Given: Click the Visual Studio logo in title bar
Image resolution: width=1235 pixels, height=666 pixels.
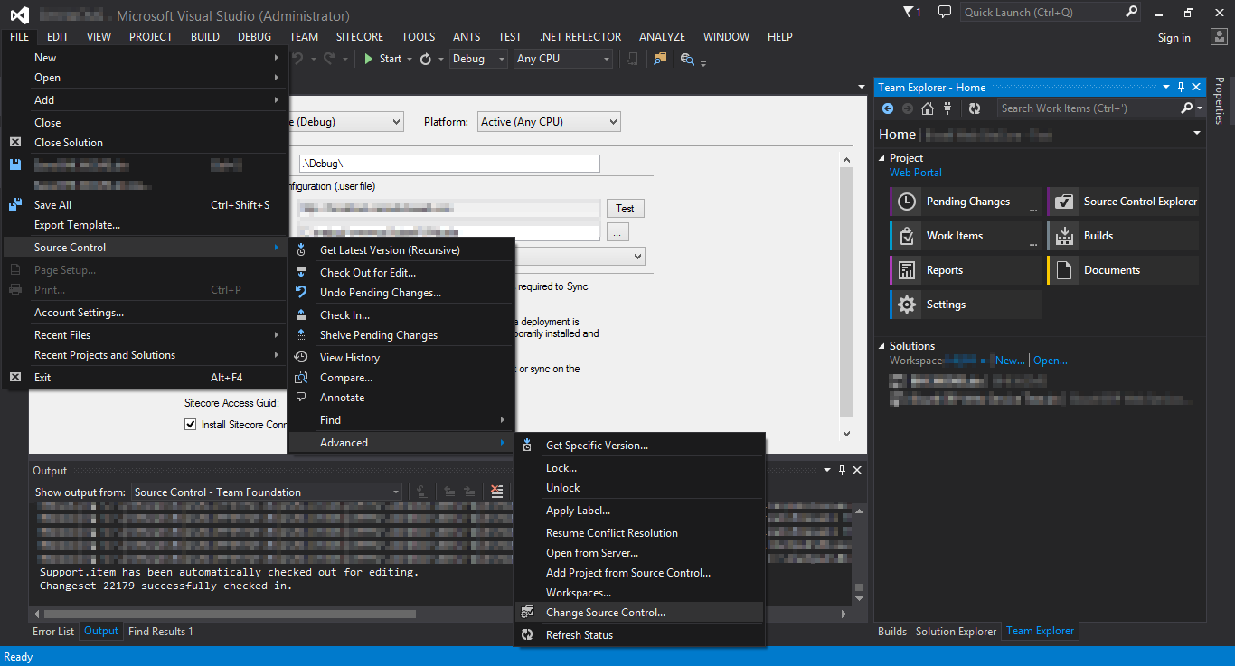Looking at the screenshot, I should point(19,15).
